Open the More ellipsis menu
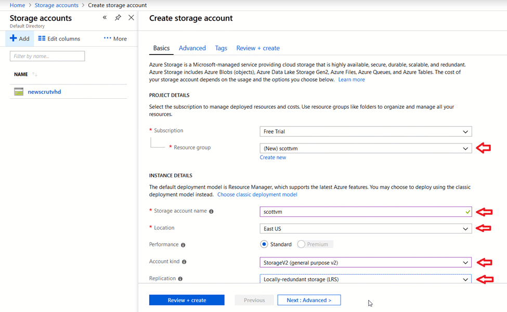The height and width of the screenshot is (312, 507). pyautogui.click(x=115, y=38)
